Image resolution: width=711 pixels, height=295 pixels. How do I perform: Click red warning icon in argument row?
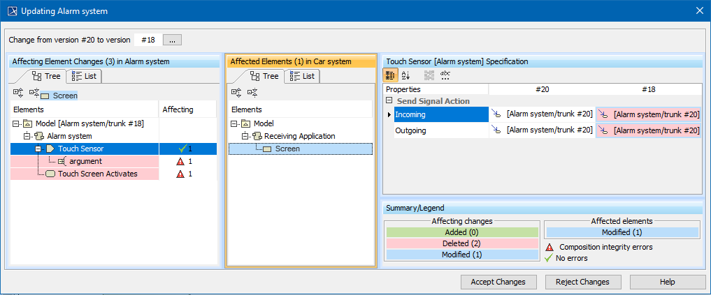pos(180,161)
